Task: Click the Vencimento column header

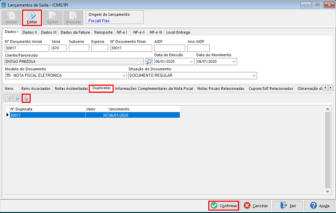Action: pos(144,109)
